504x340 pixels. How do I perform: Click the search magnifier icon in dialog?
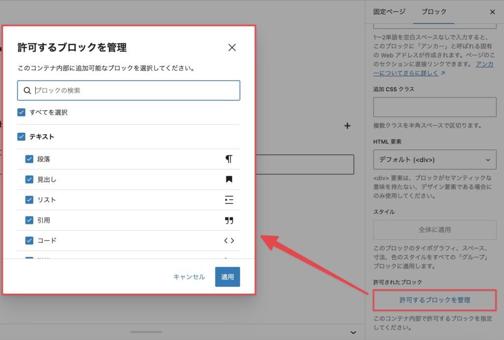tap(28, 91)
